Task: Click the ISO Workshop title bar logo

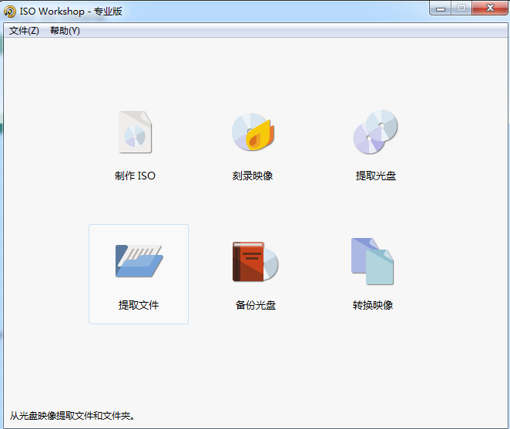Action: point(10,12)
